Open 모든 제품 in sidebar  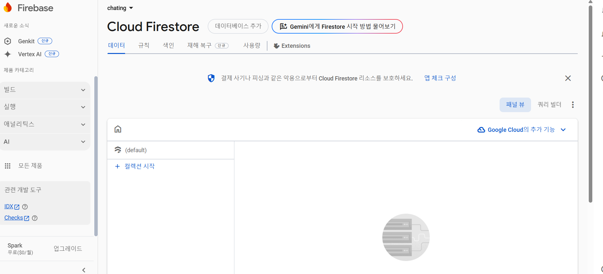[x=30, y=166]
